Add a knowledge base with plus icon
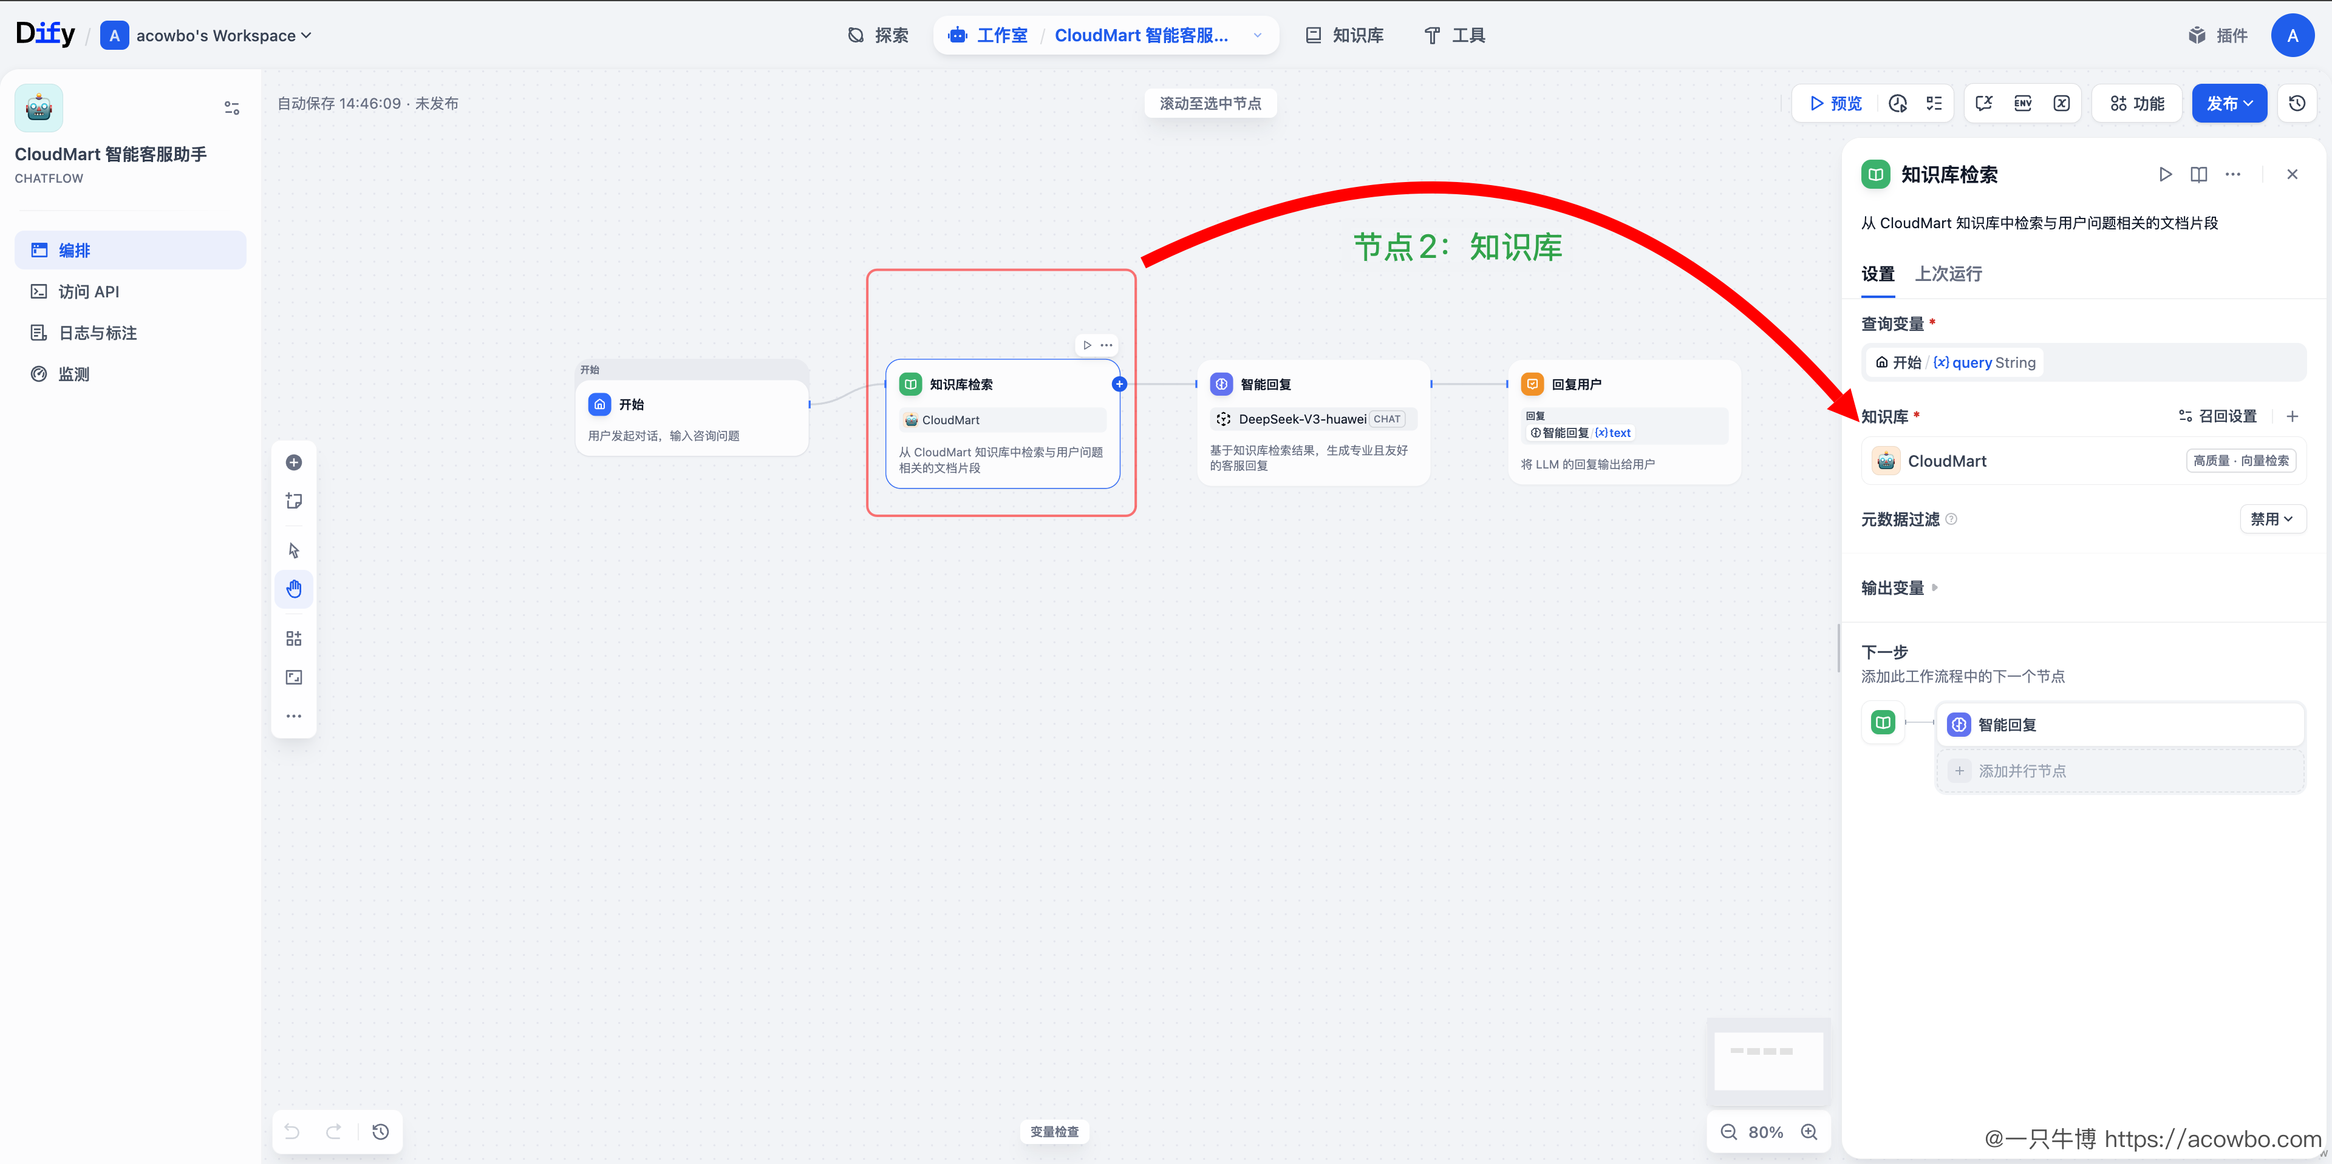 point(2292,416)
